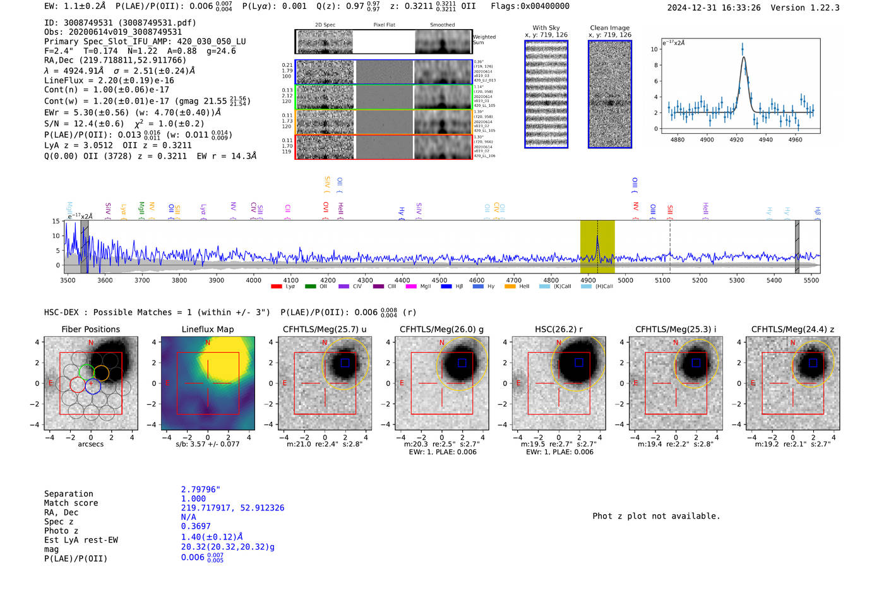Open the Fiber Positions thumbnail
Image resolution: width=884 pixels, height=602 pixels.
91,383
